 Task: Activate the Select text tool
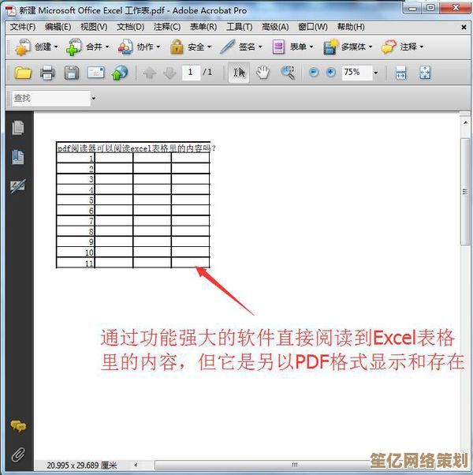[x=239, y=73]
